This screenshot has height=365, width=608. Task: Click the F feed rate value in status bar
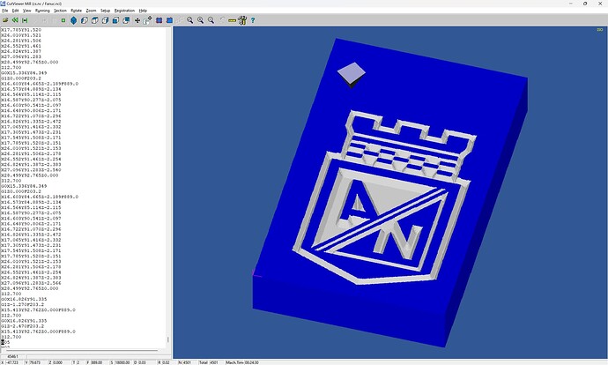point(97,362)
